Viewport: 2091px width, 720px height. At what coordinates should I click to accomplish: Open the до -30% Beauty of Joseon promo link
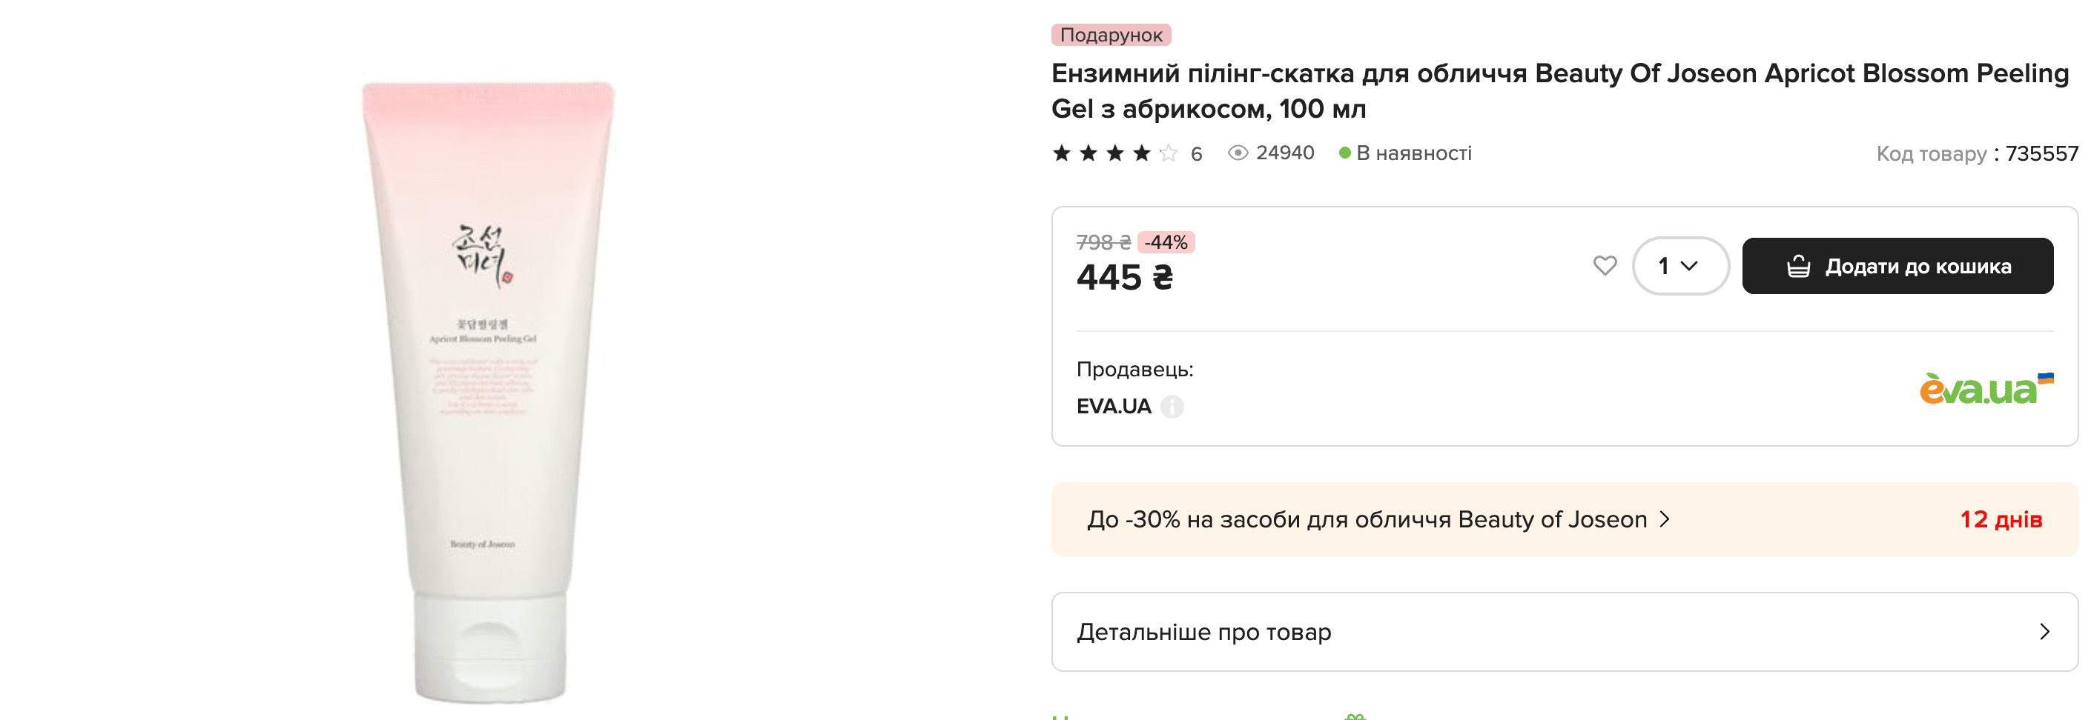coord(1366,520)
